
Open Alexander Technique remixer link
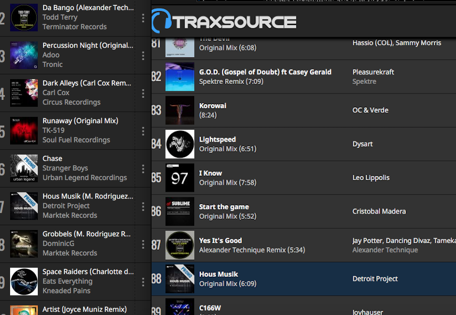pyautogui.click(x=385, y=250)
